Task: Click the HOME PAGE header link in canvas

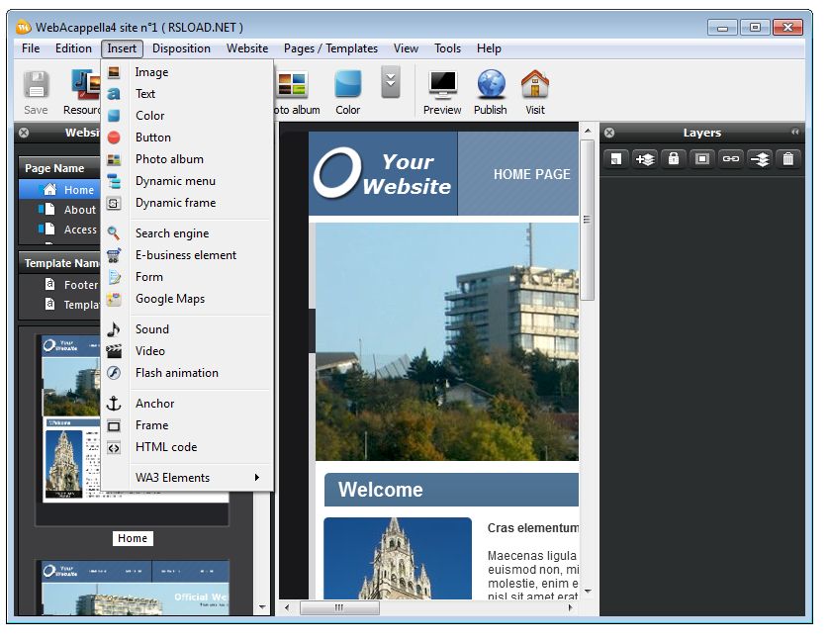Action: [531, 174]
